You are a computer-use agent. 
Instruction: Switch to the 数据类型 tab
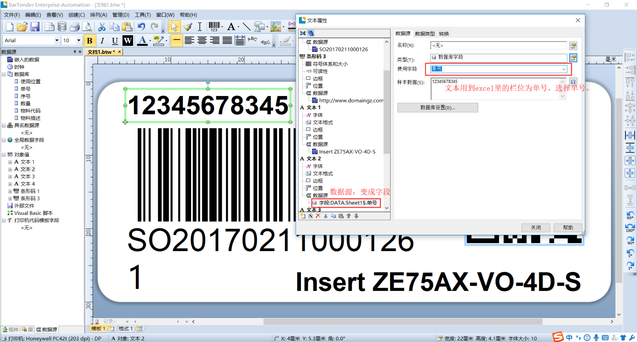[x=425, y=33]
